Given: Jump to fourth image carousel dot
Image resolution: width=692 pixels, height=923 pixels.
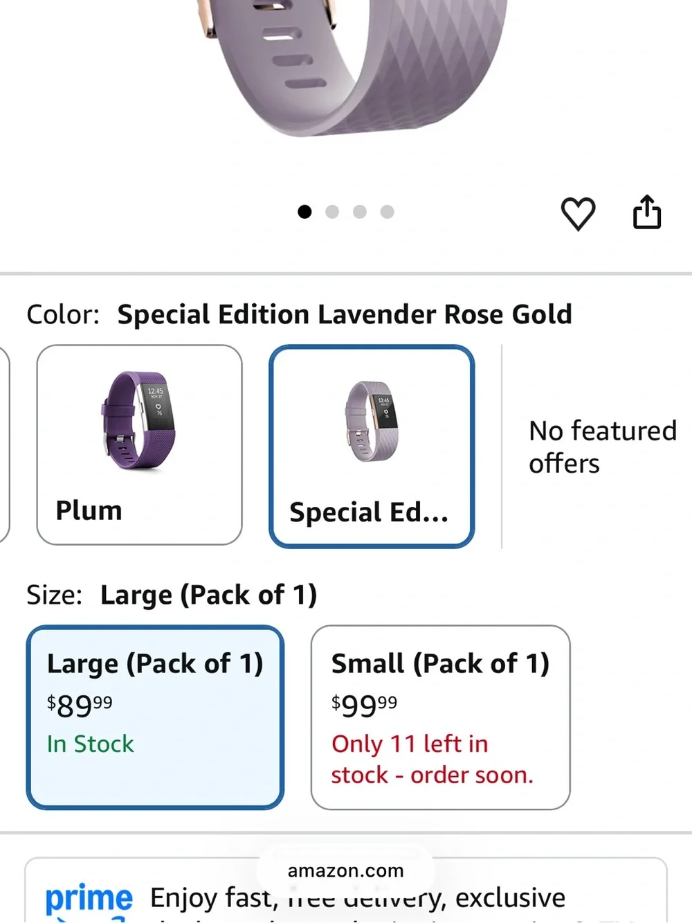Looking at the screenshot, I should (x=388, y=212).
